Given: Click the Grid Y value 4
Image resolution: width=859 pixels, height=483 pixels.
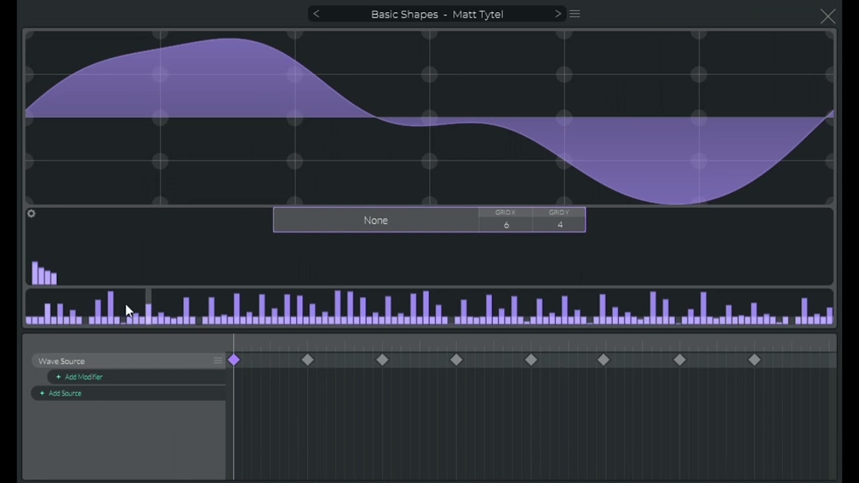Looking at the screenshot, I should coord(560,225).
